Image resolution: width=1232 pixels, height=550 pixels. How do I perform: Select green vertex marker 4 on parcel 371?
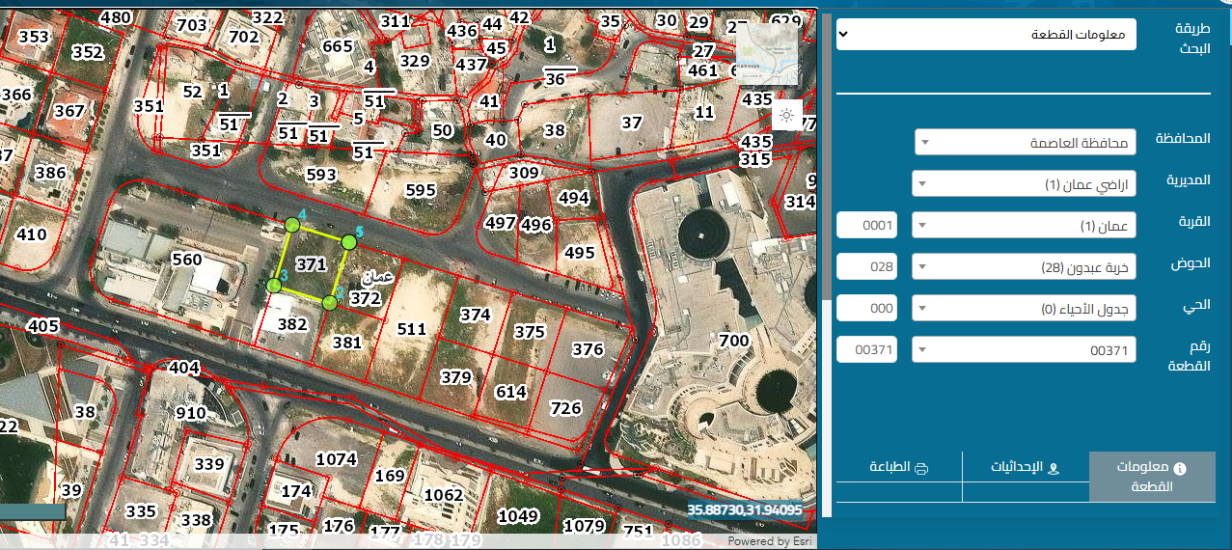coord(292,225)
